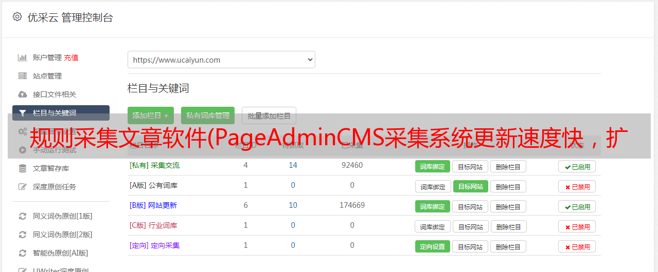The height and width of the screenshot is (272, 658).
Task: Click the refresh icon for 智能伪原创[AI版]
Action: click(22, 253)
